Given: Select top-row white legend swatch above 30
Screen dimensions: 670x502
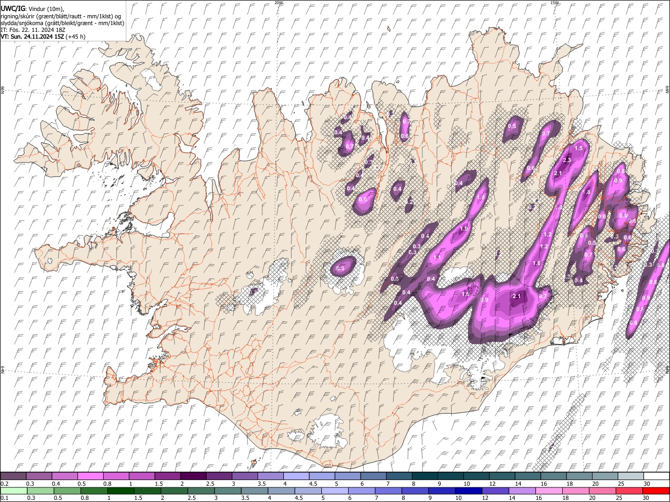Looking at the screenshot, I should click(x=656, y=476).
